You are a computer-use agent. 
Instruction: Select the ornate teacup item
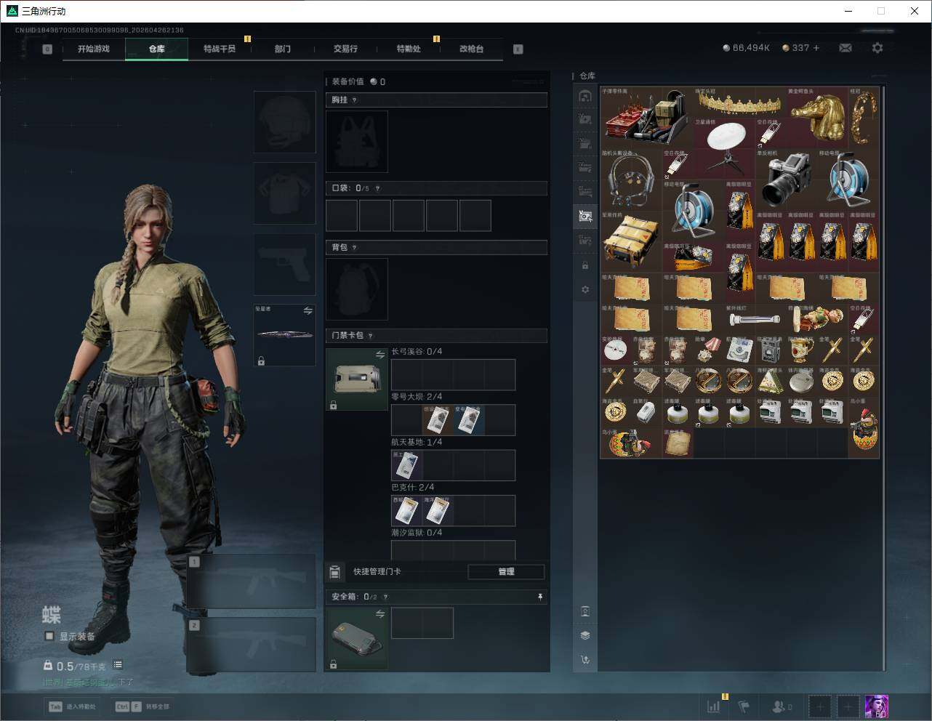[802, 350]
